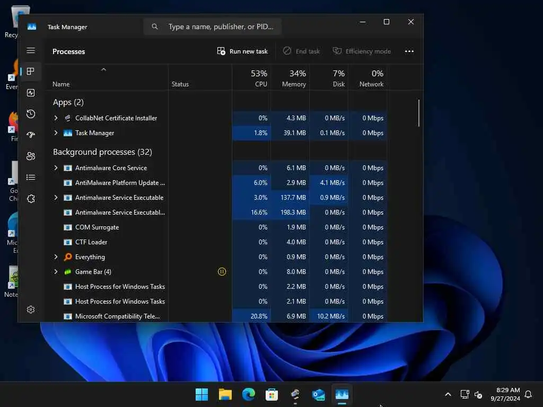Expand CollabNet Certificate Installer row

click(x=56, y=118)
